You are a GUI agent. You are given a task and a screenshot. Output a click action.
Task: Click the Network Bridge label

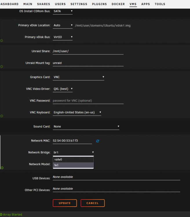[39, 152]
